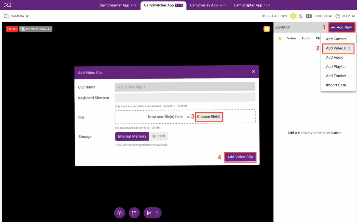The image size is (357, 222).
Task: Click the Help question mark icon
Action: tap(338, 16)
